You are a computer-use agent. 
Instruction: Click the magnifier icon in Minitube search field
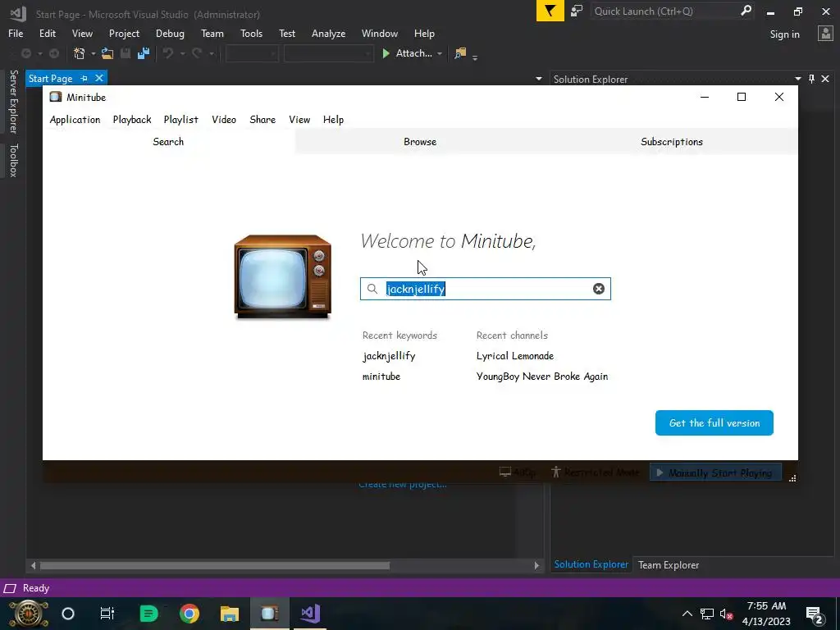[x=372, y=289]
